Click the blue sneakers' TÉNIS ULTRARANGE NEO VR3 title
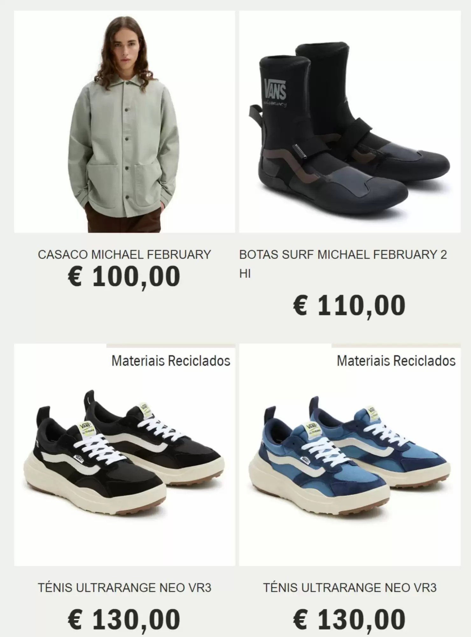 (x=350, y=588)
